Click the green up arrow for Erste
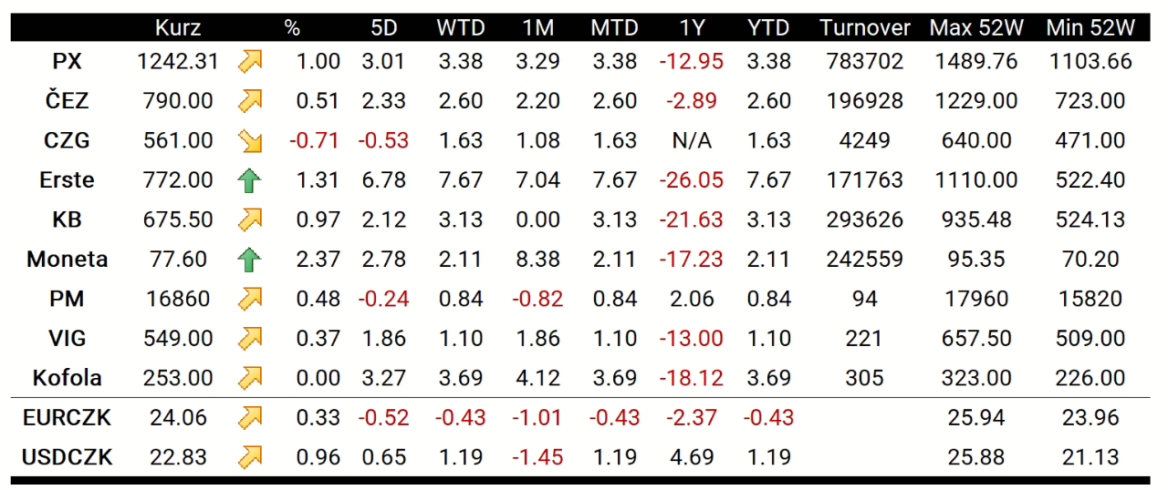This screenshot has height=490, width=1168. click(x=249, y=180)
